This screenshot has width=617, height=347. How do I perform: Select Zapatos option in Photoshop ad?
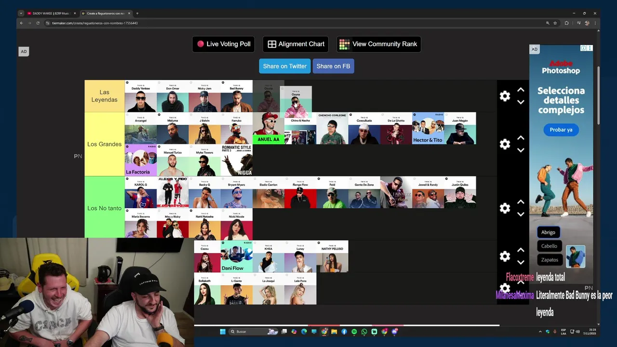tap(550, 260)
